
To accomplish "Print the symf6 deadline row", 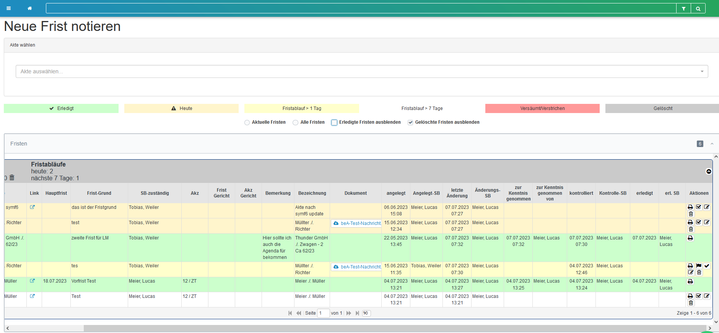I will [x=690, y=207].
